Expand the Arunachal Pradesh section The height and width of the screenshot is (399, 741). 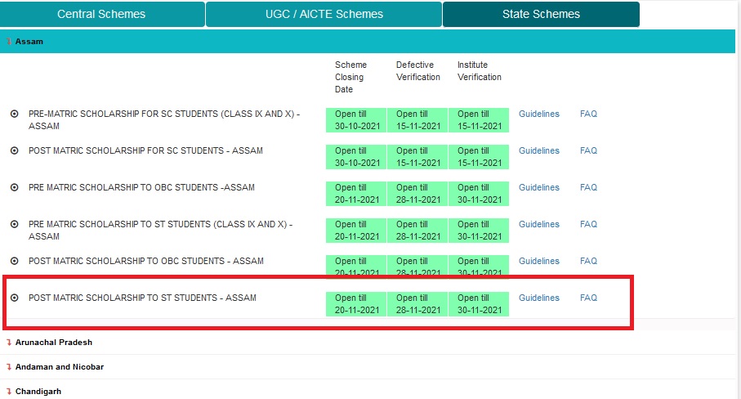pos(54,343)
